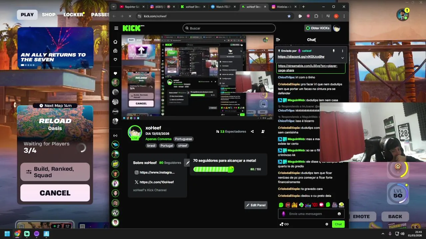Show hidden system tray icons
The width and height of the screenshot is (426, 239).
383,234
